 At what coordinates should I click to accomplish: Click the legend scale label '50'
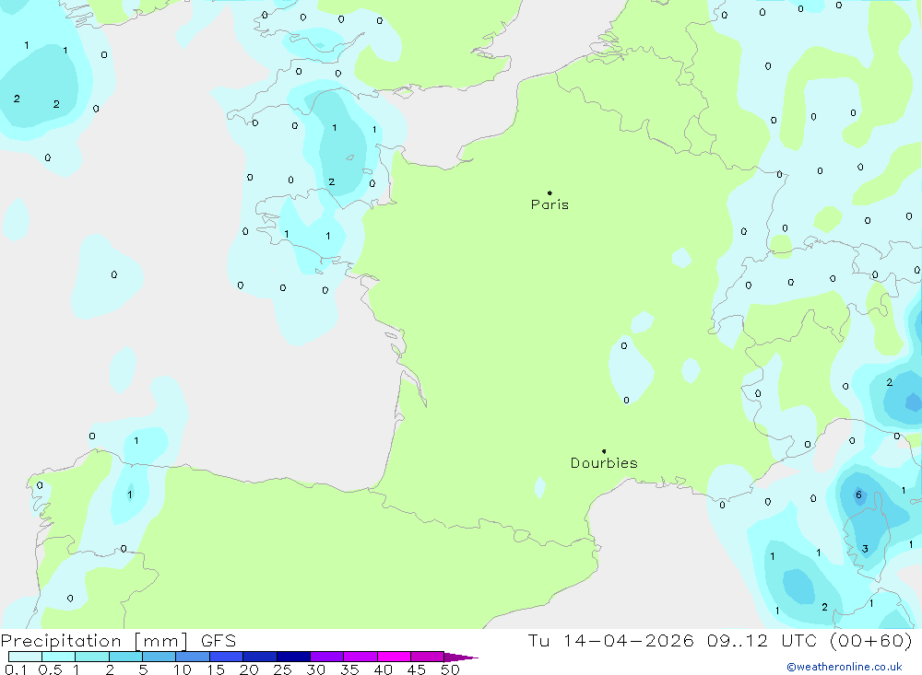450,669
